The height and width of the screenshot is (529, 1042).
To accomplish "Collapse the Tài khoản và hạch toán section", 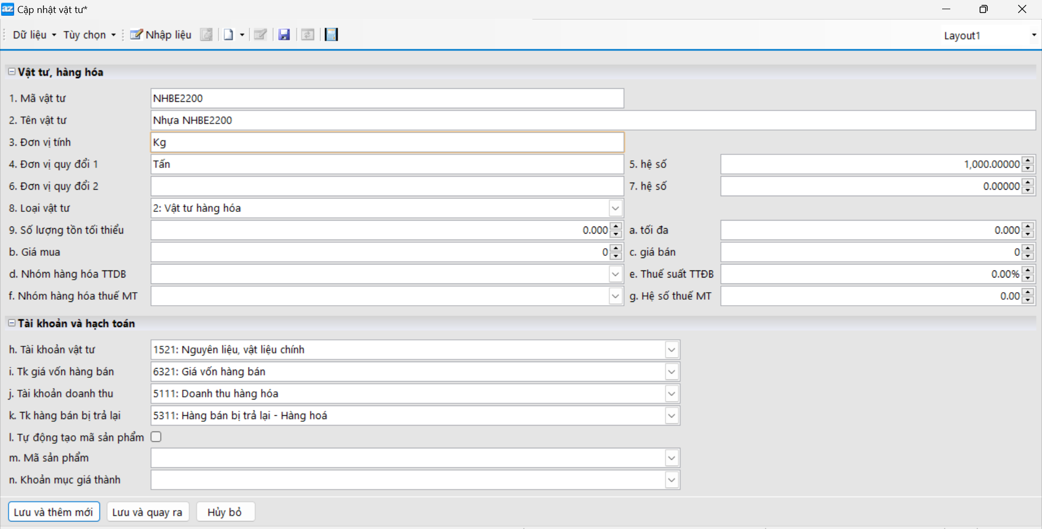I will [11, 323].
